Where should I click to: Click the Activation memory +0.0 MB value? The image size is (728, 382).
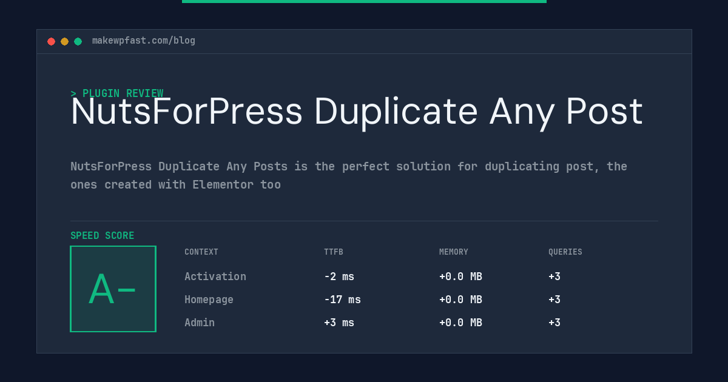[460, 276]
